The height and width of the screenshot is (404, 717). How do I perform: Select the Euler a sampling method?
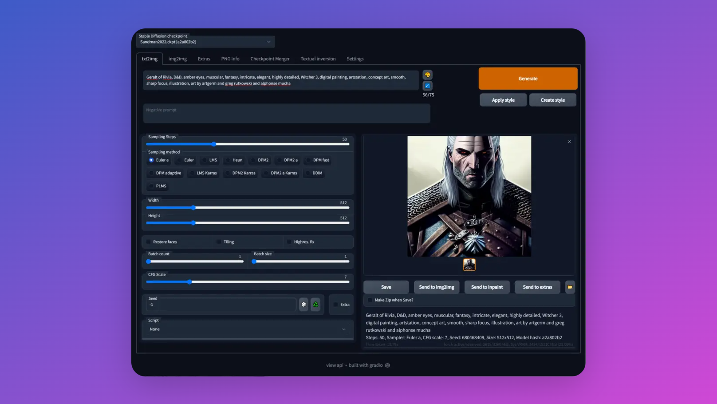[x=159, y=160]
